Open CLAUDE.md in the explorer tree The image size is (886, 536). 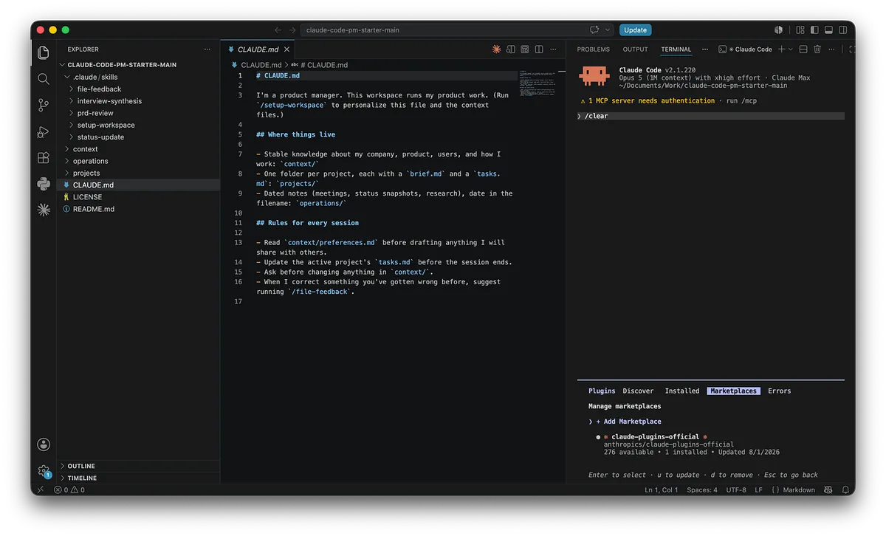pos(93,185)
